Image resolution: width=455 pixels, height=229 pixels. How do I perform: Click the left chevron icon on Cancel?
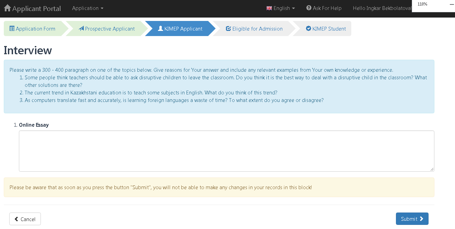[x=16, y=219]
